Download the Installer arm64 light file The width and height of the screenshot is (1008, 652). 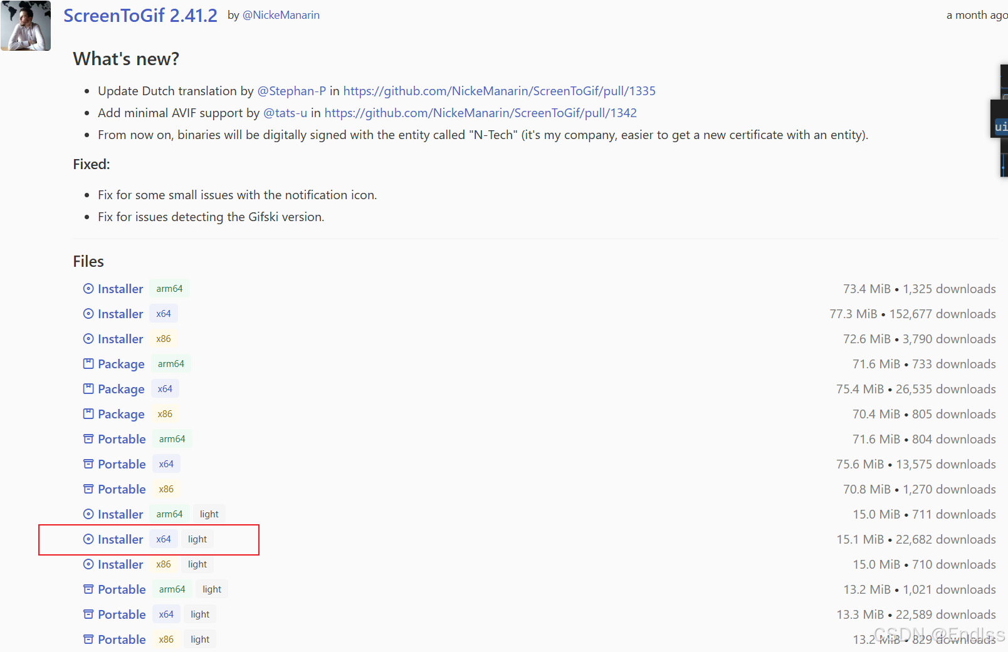120,514
